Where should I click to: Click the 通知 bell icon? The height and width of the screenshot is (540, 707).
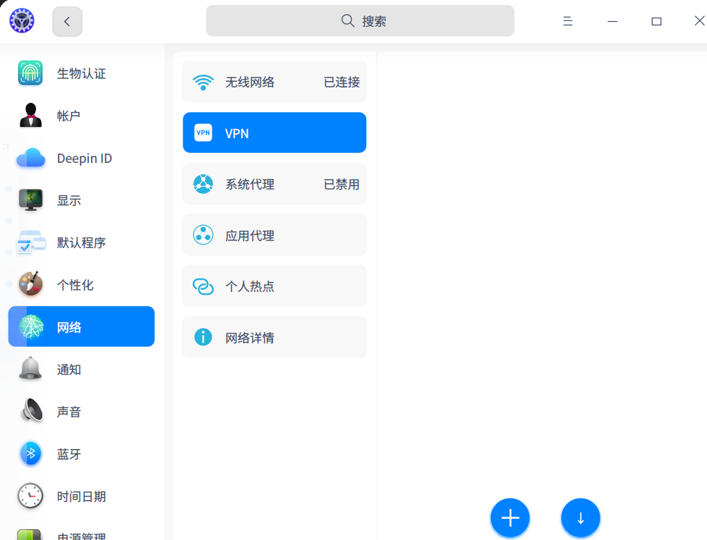(x=30, y=369)
